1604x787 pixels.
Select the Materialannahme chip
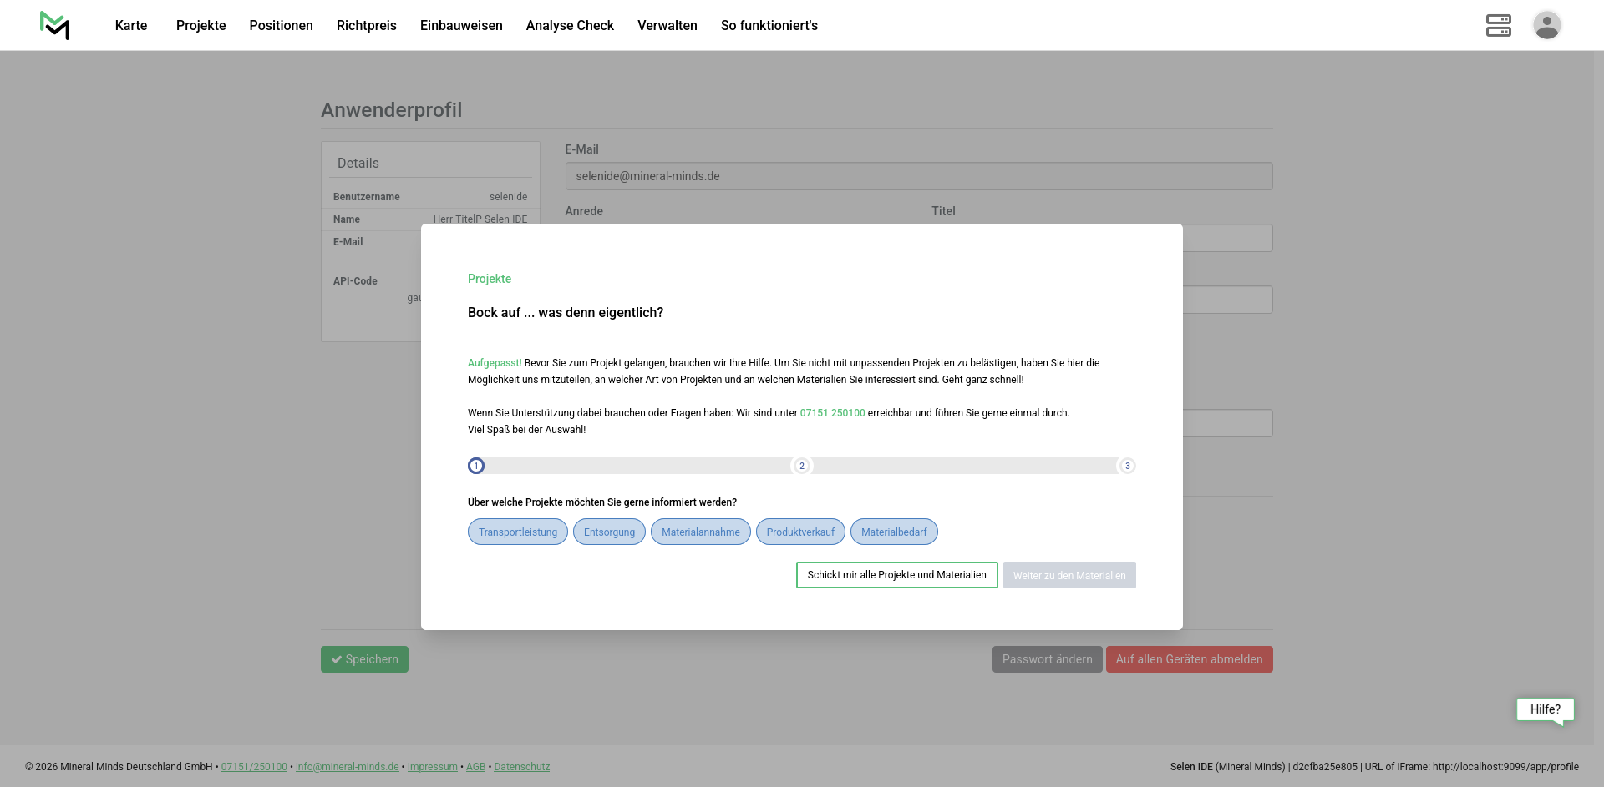point(700,532)
